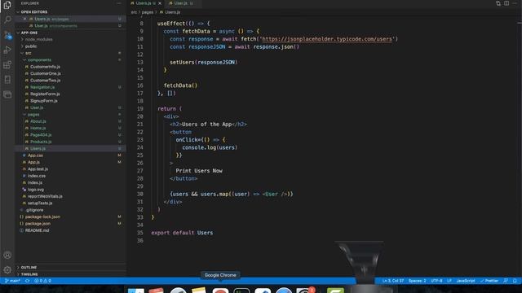
Task: Open .gitignore file
Action: pyautogui.click(x=34, y=210)
